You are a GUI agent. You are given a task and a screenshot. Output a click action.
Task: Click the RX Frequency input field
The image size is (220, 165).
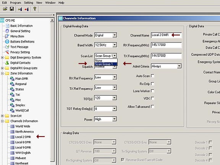pyautogui.click(x=166, y=45)
